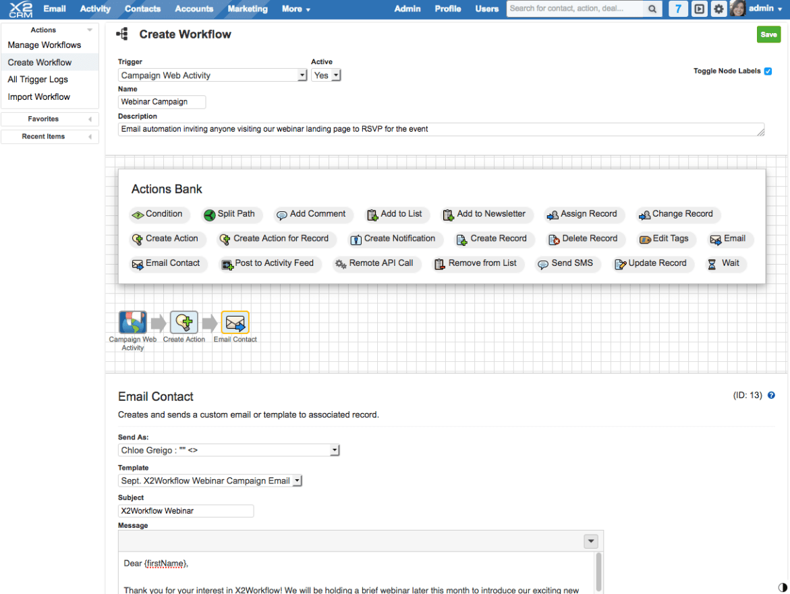Click the Subject input field
Image resolution: width=790 pixels, height=594 pixels.
pos(186,511)
